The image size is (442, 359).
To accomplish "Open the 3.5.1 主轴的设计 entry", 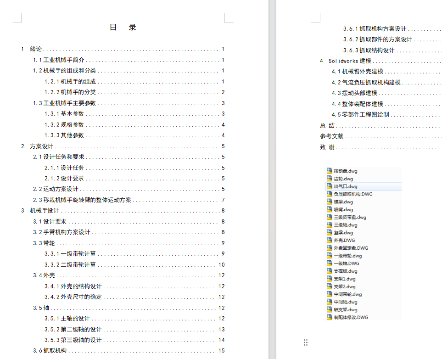I will [134, 319].
